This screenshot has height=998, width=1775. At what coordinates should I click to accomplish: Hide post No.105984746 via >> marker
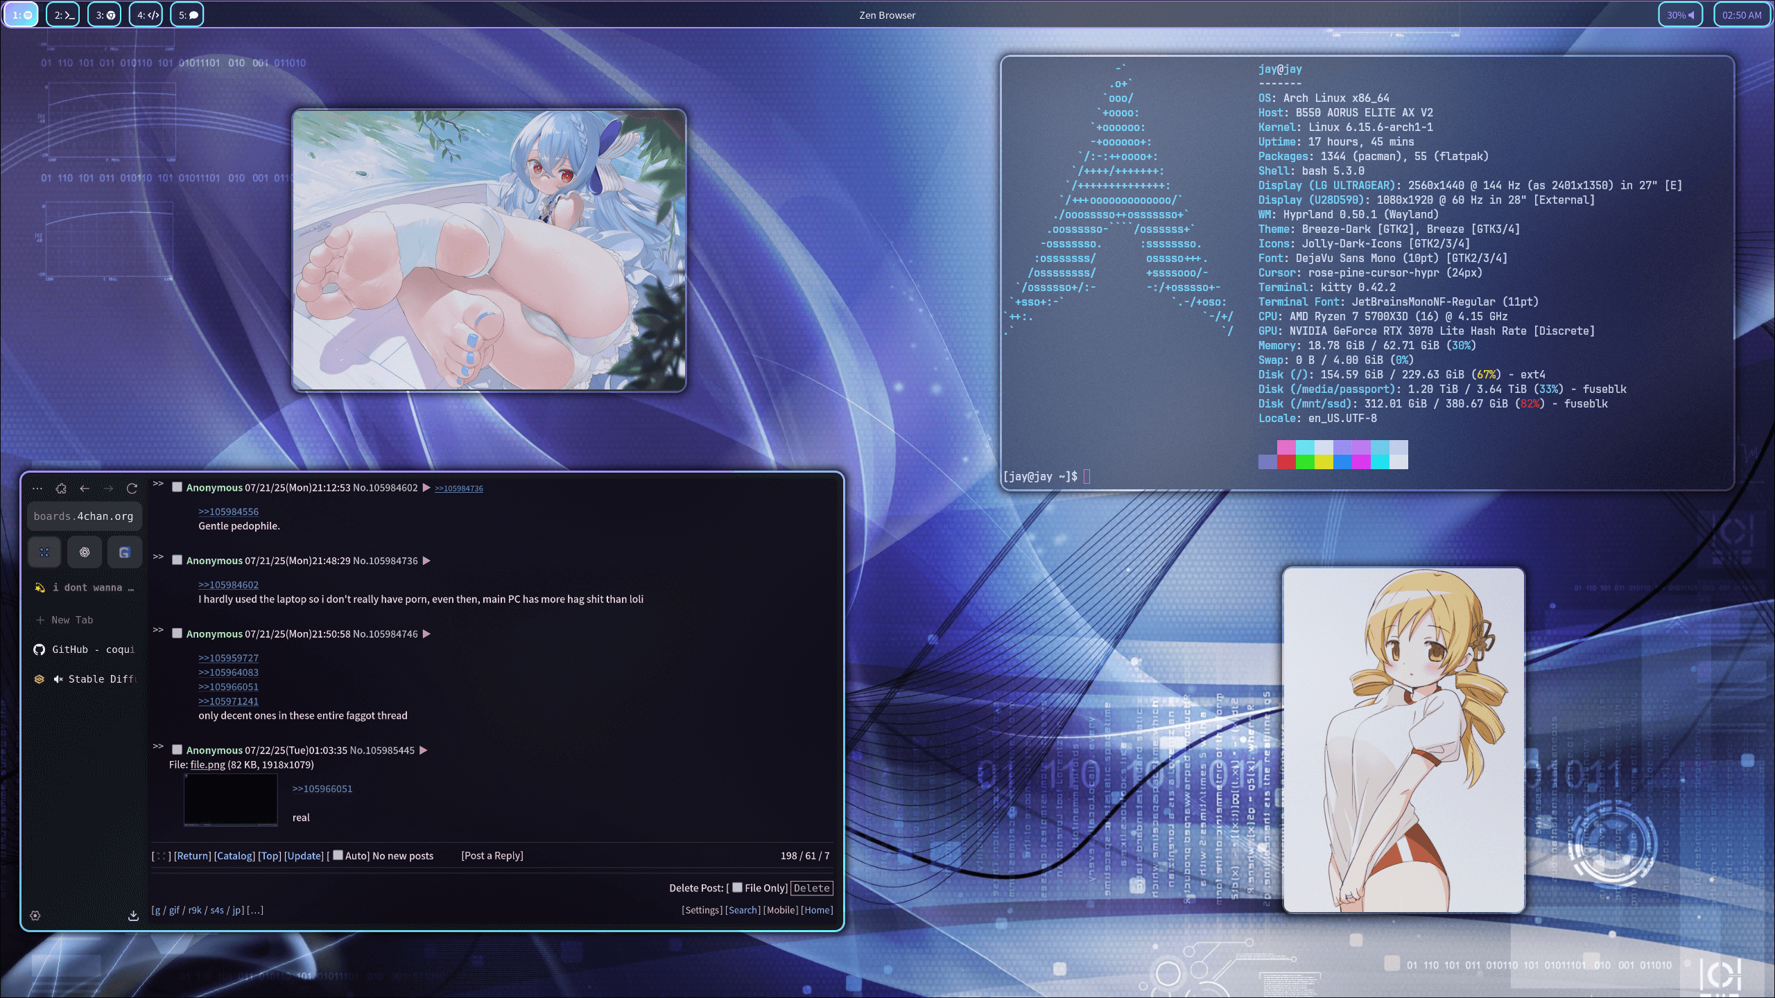point(158,630)
